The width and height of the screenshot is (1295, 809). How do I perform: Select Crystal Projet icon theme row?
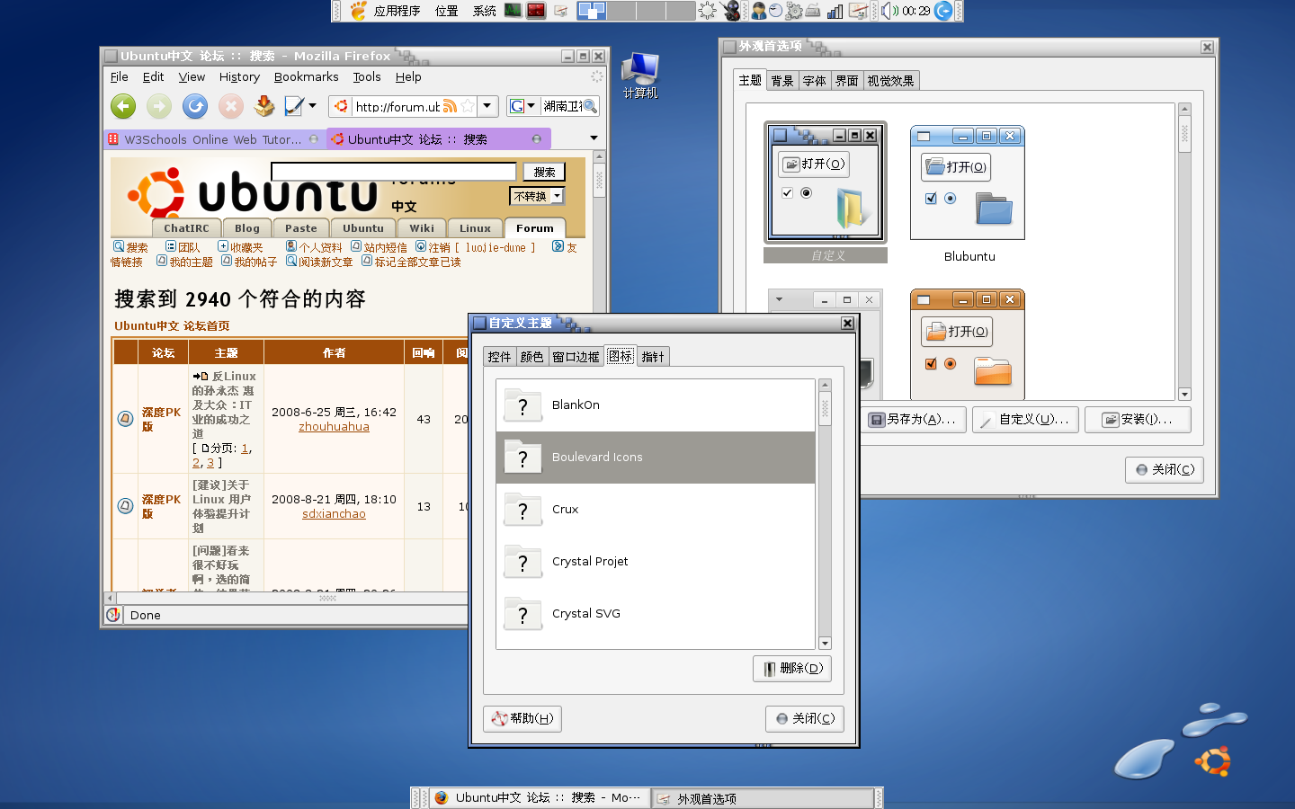(x=656, y=562)
